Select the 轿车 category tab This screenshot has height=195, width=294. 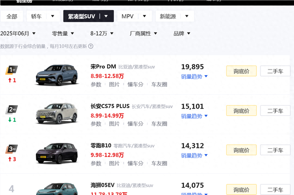coord(36,16)
